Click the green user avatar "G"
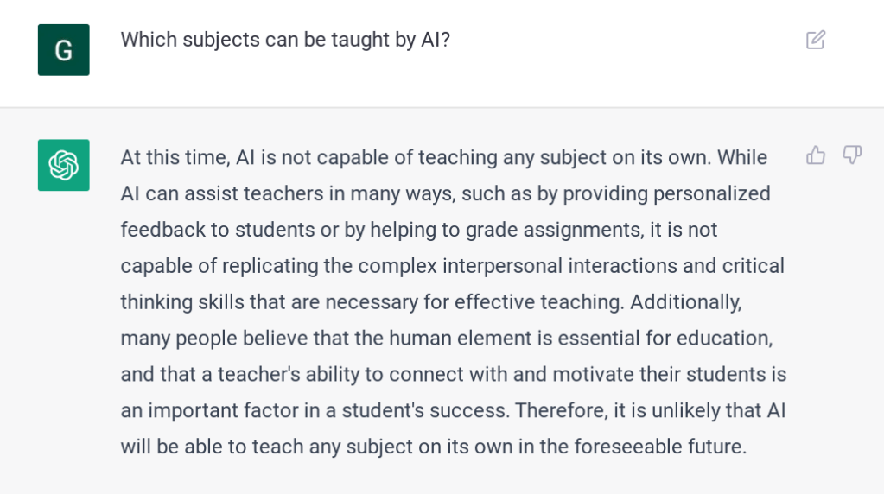The image size is (884, 494). [63, 50]
